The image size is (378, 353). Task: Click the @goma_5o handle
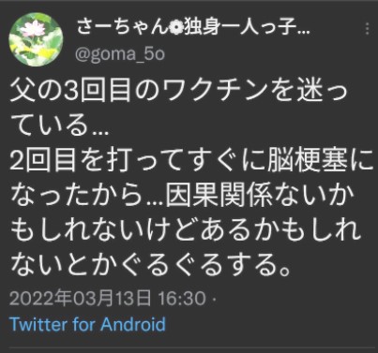(120, 54)
